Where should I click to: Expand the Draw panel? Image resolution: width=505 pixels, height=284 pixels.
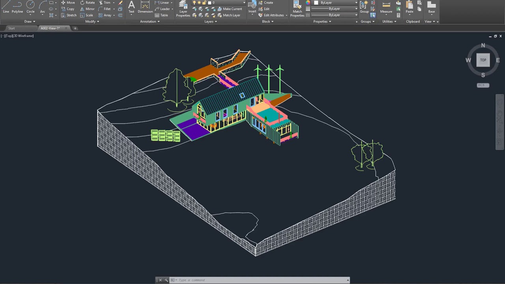click(30, 21)
